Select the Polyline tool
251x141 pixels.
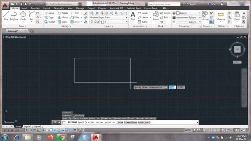click(14, 16)
